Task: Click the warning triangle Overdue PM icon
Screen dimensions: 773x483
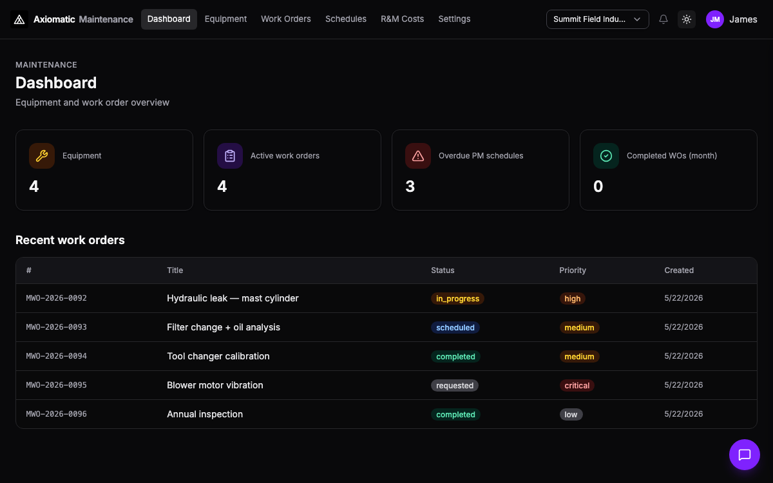Action: pyautogui.click(x=418, y=156)
